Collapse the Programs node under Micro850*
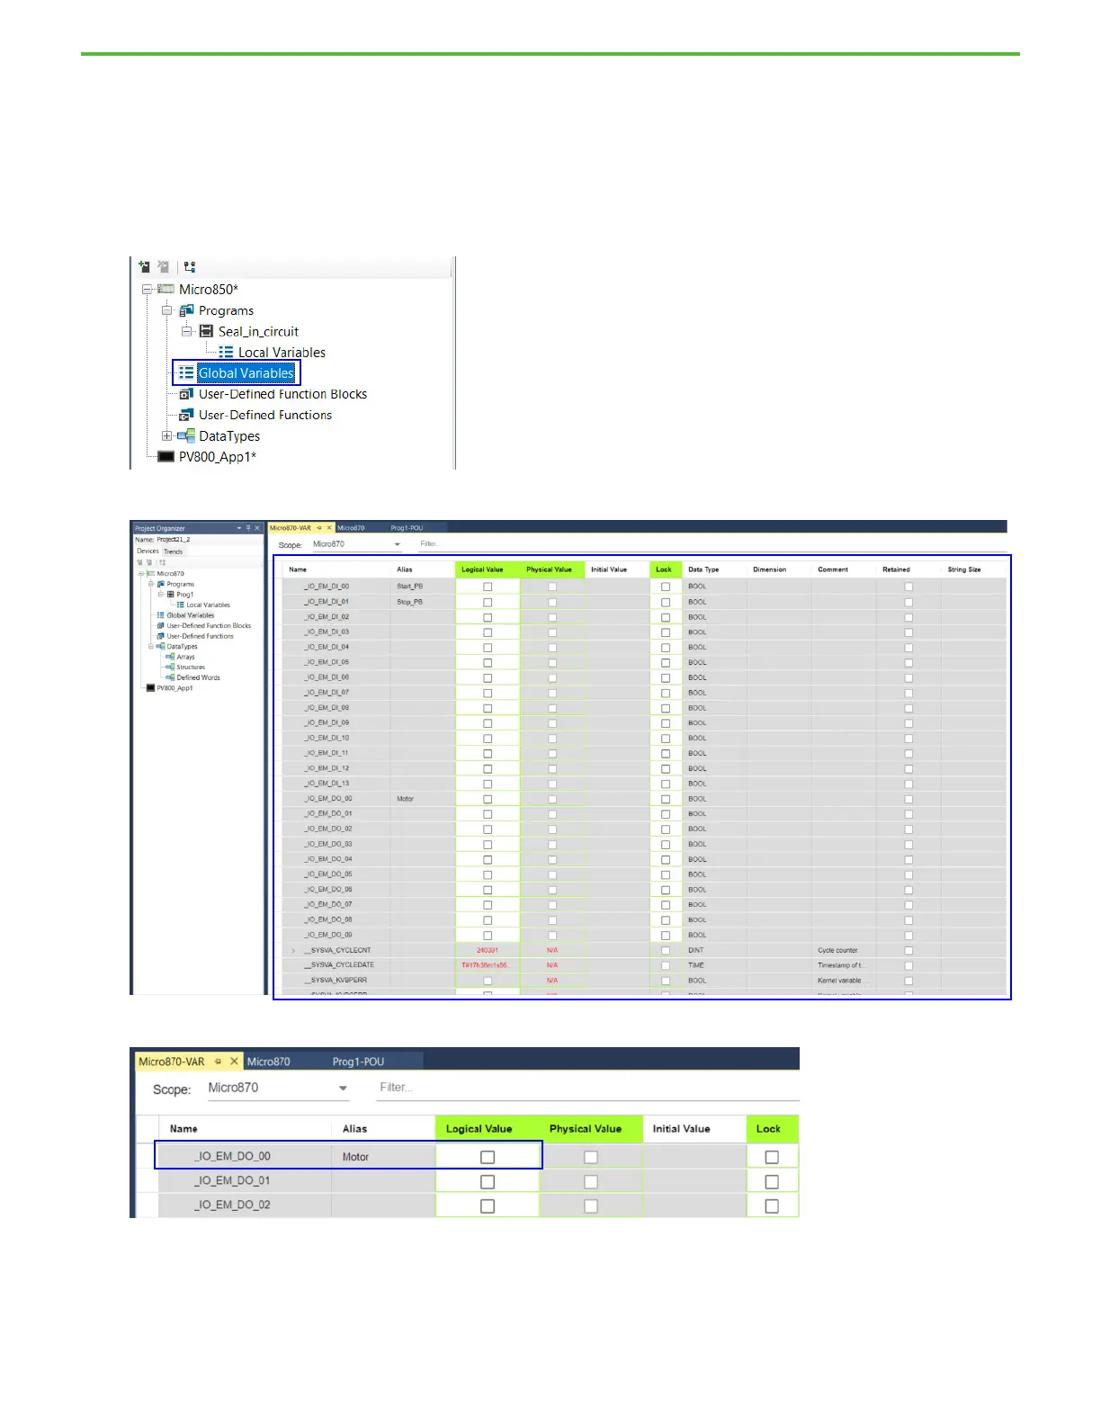Viewport: 1101px width, 1425px height. (166, 310)
